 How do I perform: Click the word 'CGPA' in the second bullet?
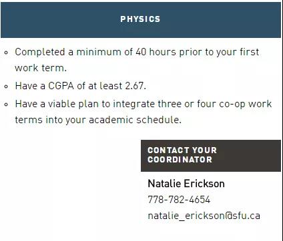(61, 86)
